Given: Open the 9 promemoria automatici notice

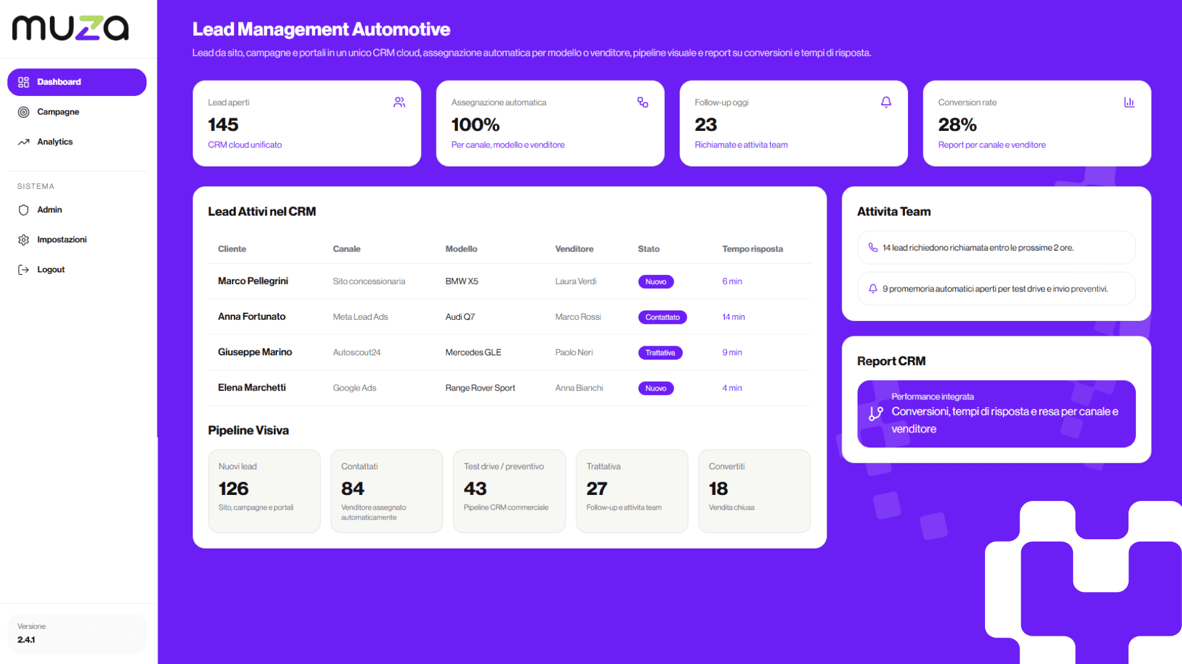Looking at the screenshot, I should coord(996,288).
